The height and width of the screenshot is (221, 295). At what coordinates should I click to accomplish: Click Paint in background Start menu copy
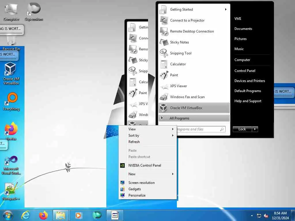click(138, 93)
